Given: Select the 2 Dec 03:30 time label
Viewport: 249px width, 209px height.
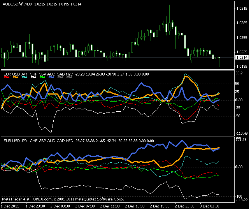Looking at the screenshot, I should point(60,206).
